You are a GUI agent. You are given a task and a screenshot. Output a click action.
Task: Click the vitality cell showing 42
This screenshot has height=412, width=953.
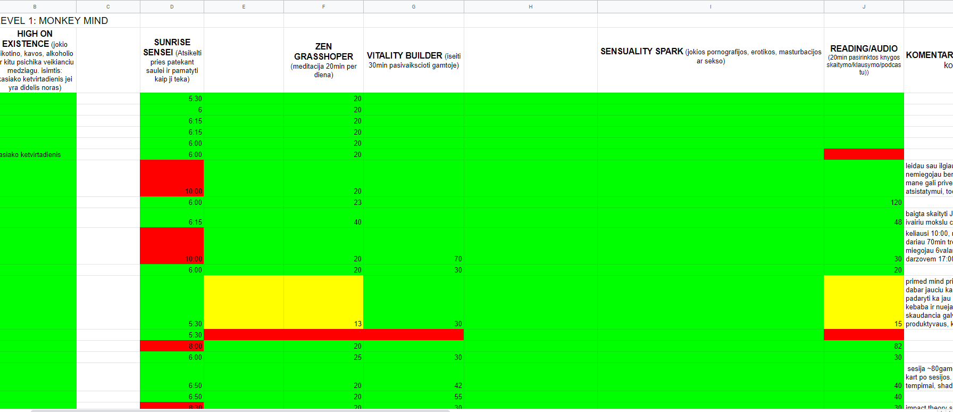click(414, 377)
